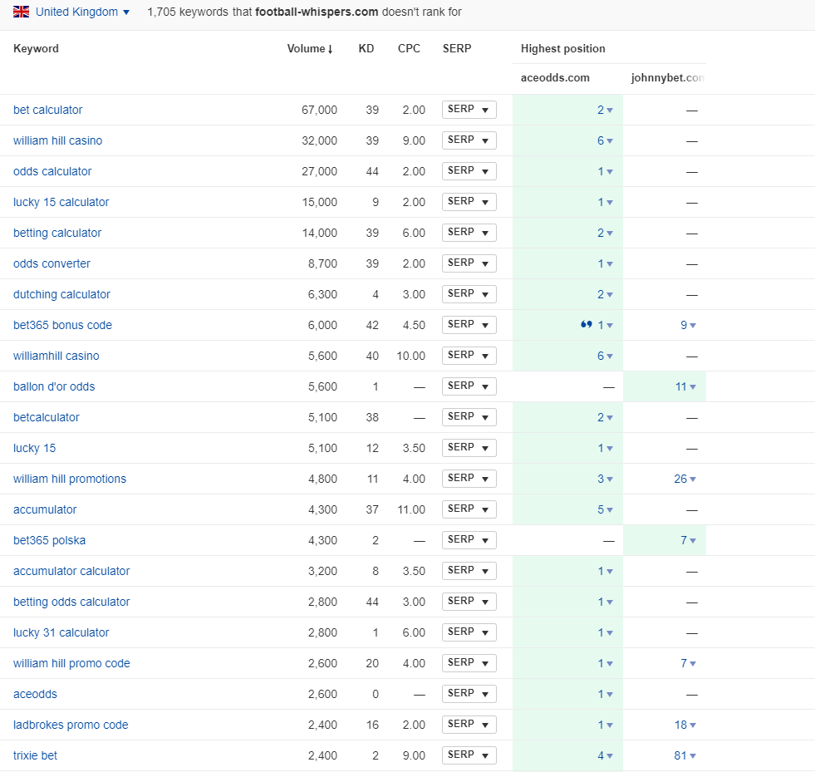Image resolution: width=815 pixels, height=772 pixels.
Task: Expand aceodds.com position 3 for william hill promotions
Action: (x=605, y=479)
